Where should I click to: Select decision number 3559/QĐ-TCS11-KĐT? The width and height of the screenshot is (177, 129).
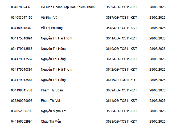[x=121, y=7]
